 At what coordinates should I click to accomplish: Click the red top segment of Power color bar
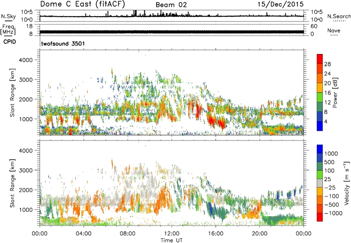pyautogui.click(x=320, y=59)
